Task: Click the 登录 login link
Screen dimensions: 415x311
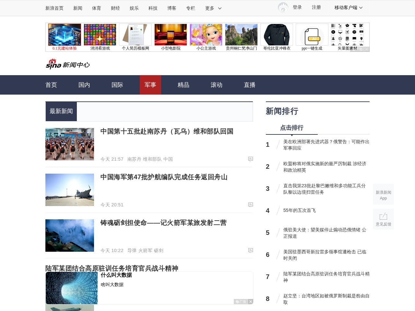Action: click(297, 7)
